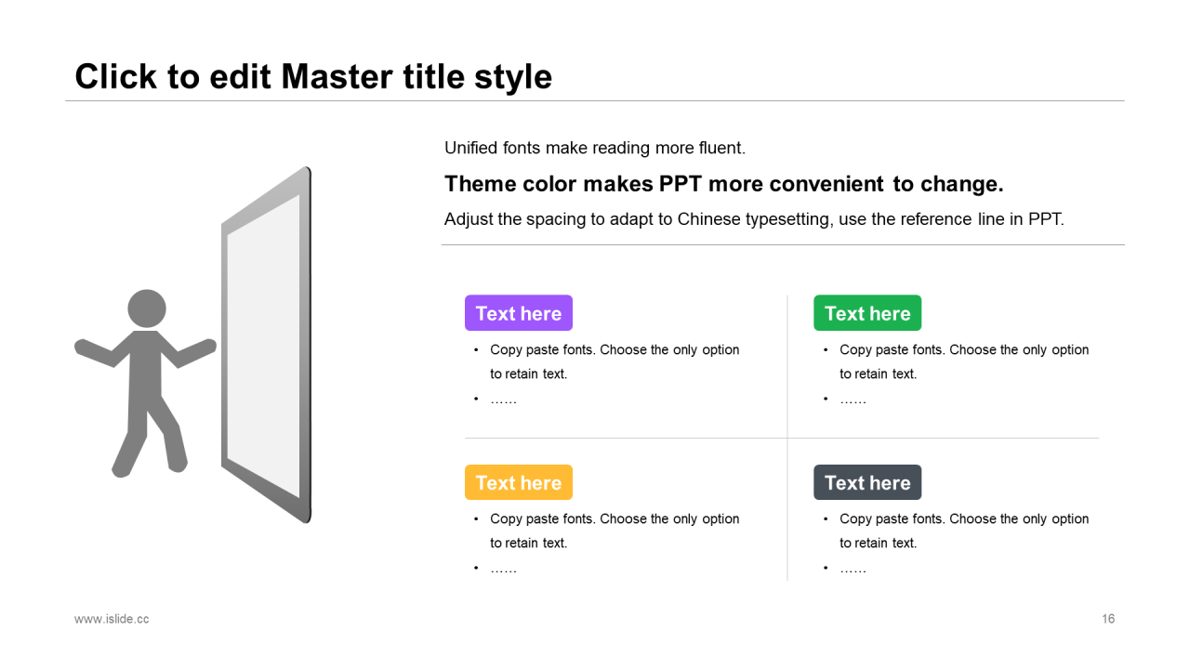Select the yellow "Text here" label
The width and height of the screenshot is (1190, 669).
pyautogui.click(x=519, y=482)
